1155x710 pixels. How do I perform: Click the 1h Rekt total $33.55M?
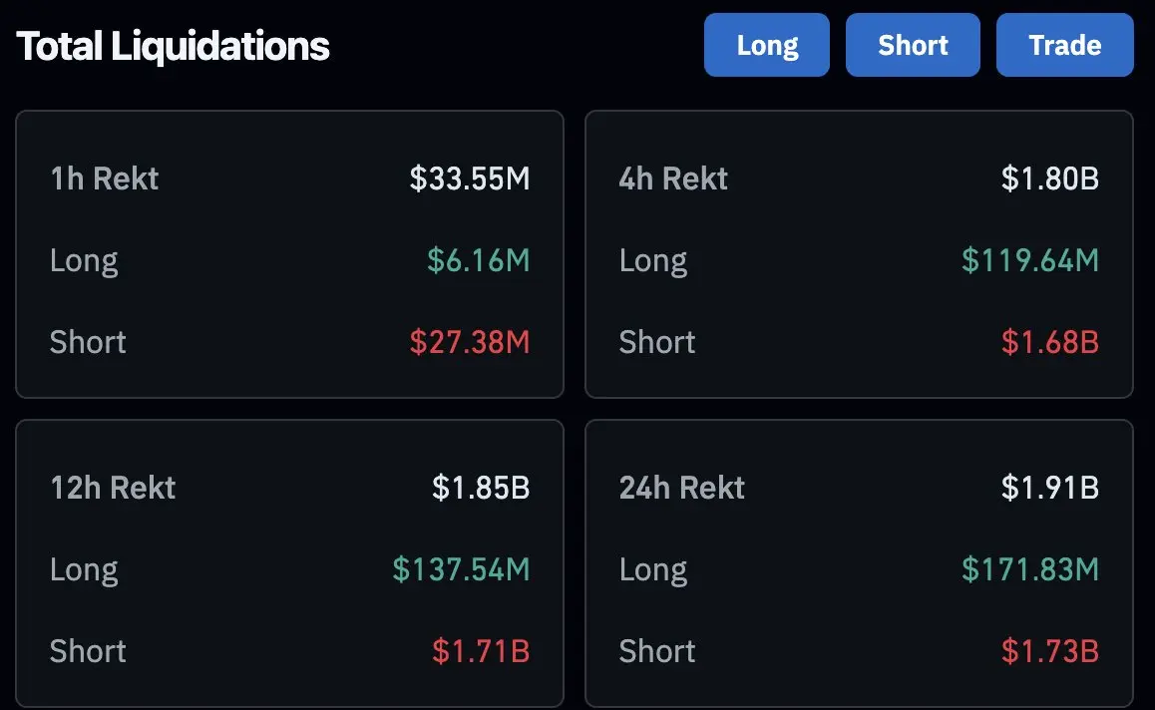coord(469,178)
